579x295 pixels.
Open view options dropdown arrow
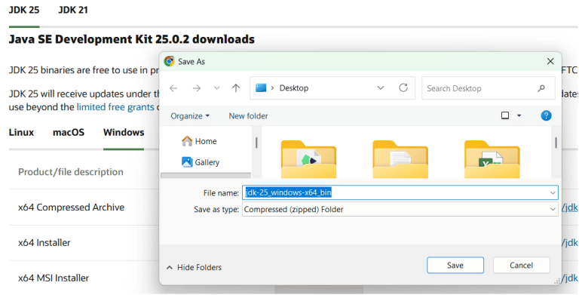[x=519, y=115]
